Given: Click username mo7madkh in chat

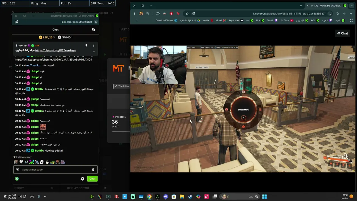Looking at the screenshot, I should click(33, 65).
